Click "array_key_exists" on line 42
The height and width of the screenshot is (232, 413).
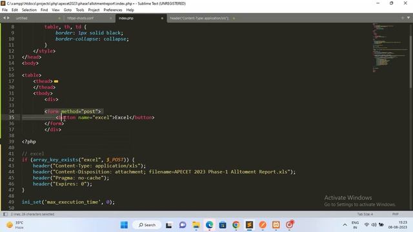[55, 160]
